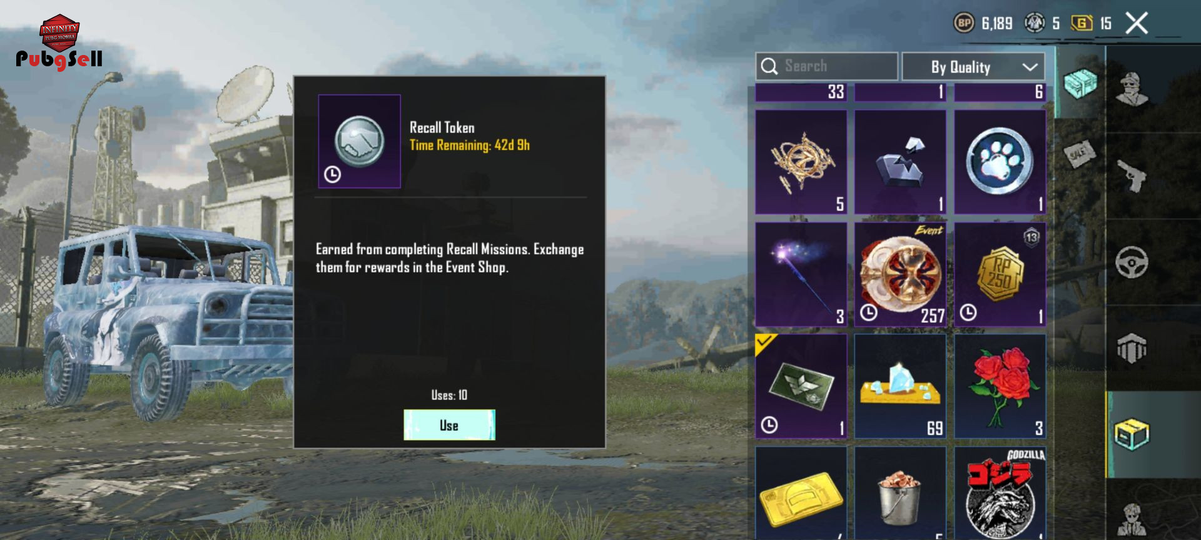Select the Event gold coin item
Image resolution: width=1201 pixels, height=540 pixels.
900,274
